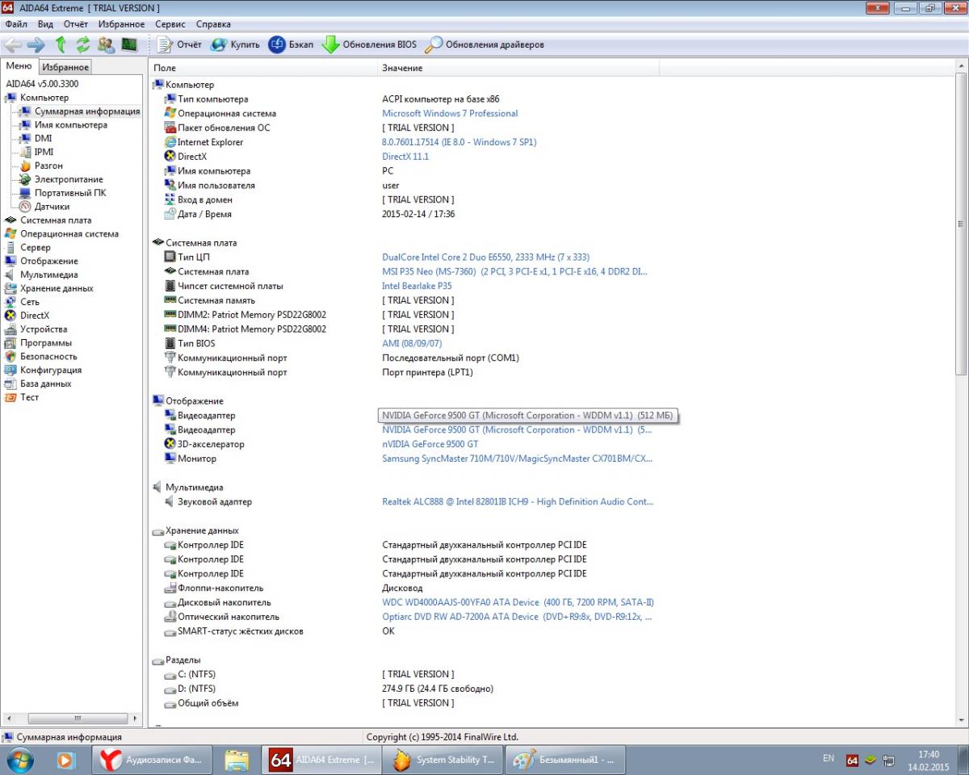Viewport: 969px width, 775px height.
Task: Switch to the Избранное sidebar tab
Action: tap(65, 67)
